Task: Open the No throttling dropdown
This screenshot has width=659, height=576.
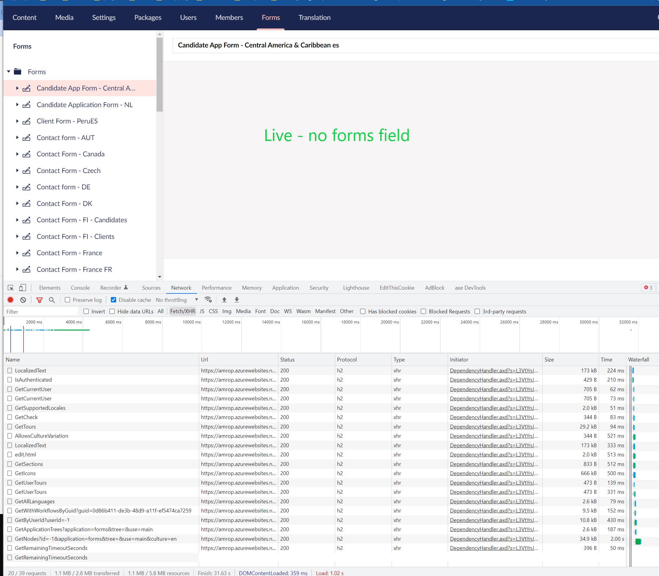Action: click(177, 300)
